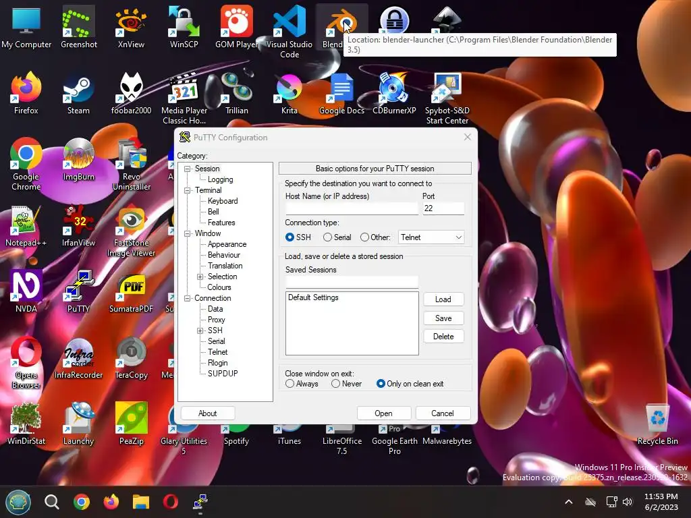Viewport: 691px width, 518px height.
Task: Launch PeaZip from the desktop
Action: [131, 423]
